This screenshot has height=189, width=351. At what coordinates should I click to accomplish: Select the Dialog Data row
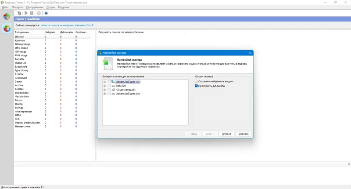(51, 93)
